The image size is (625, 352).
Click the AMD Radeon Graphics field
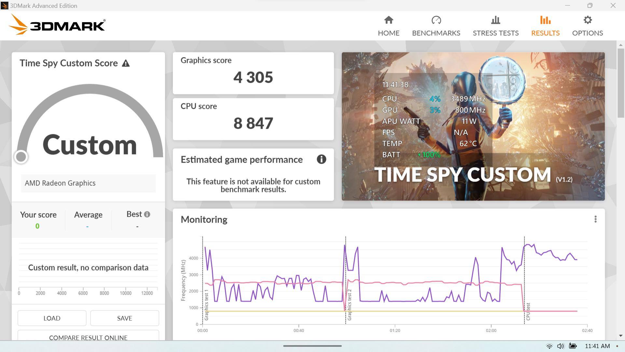coord(88,183)
